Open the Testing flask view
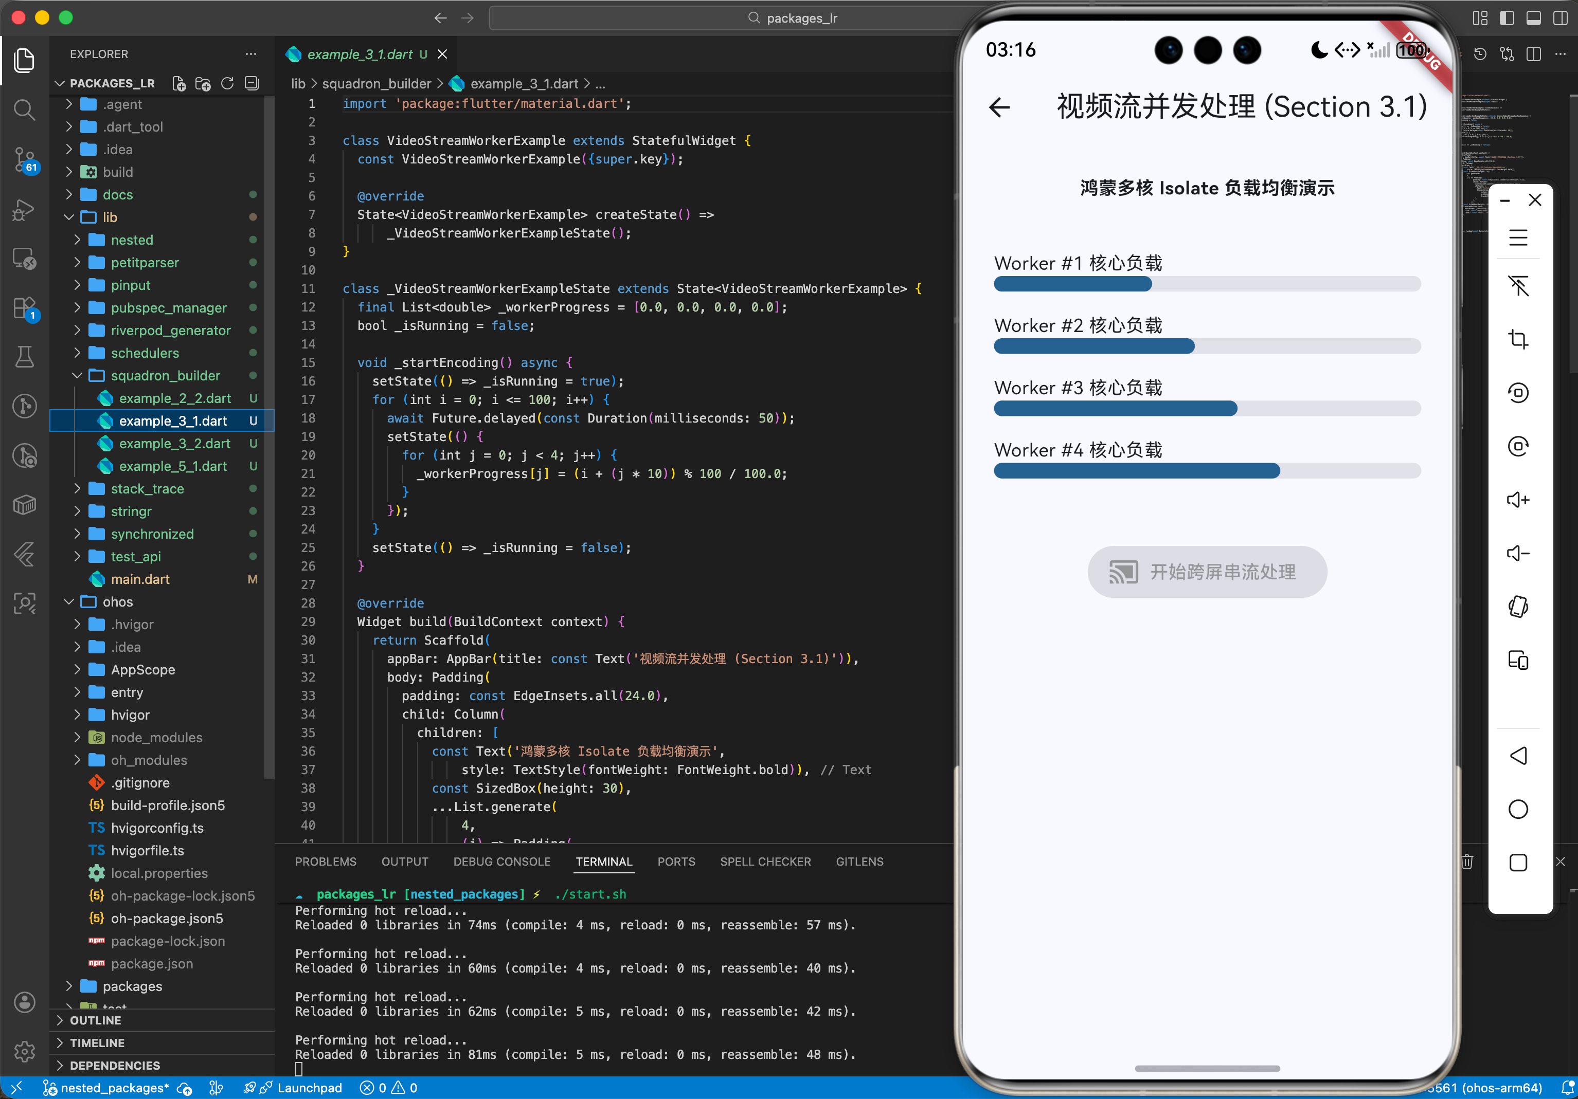This screenshot has width=1578, height=1099. point(25,357)
